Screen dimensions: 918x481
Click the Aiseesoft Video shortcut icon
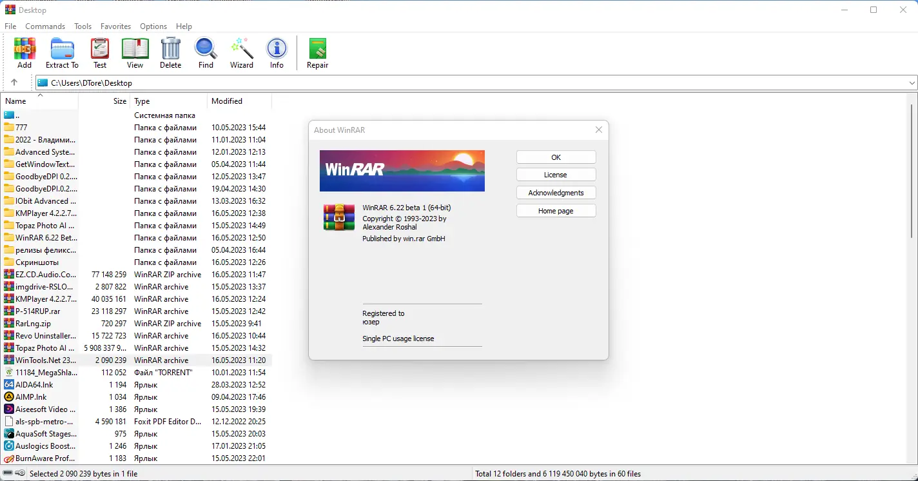9,409
